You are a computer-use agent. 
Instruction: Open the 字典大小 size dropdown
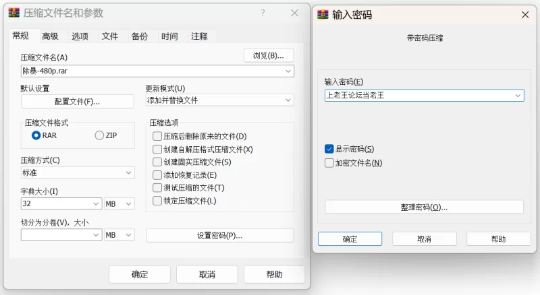95,203
